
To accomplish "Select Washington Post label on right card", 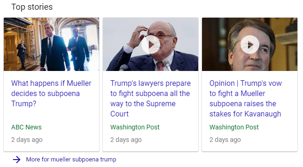I will (234, 127).
